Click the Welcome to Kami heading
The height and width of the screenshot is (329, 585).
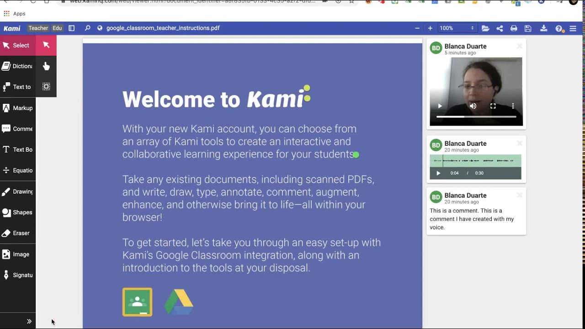click(x=216, y=98)
